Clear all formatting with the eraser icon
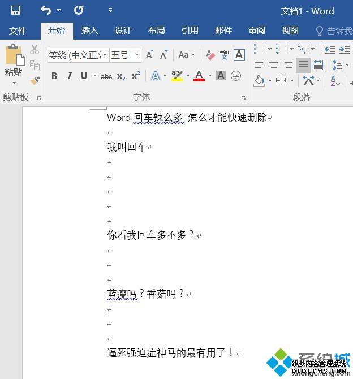The image size is (353, 379). click(210, 55)
